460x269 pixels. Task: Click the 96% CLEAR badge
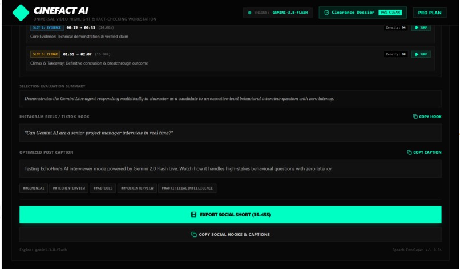(390, 13)
